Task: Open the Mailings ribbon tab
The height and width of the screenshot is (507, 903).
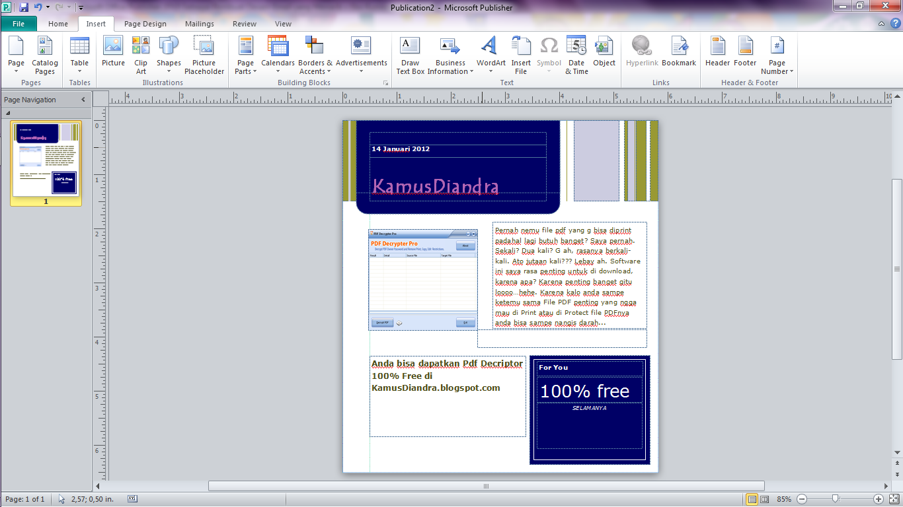Action: (199, 23)
